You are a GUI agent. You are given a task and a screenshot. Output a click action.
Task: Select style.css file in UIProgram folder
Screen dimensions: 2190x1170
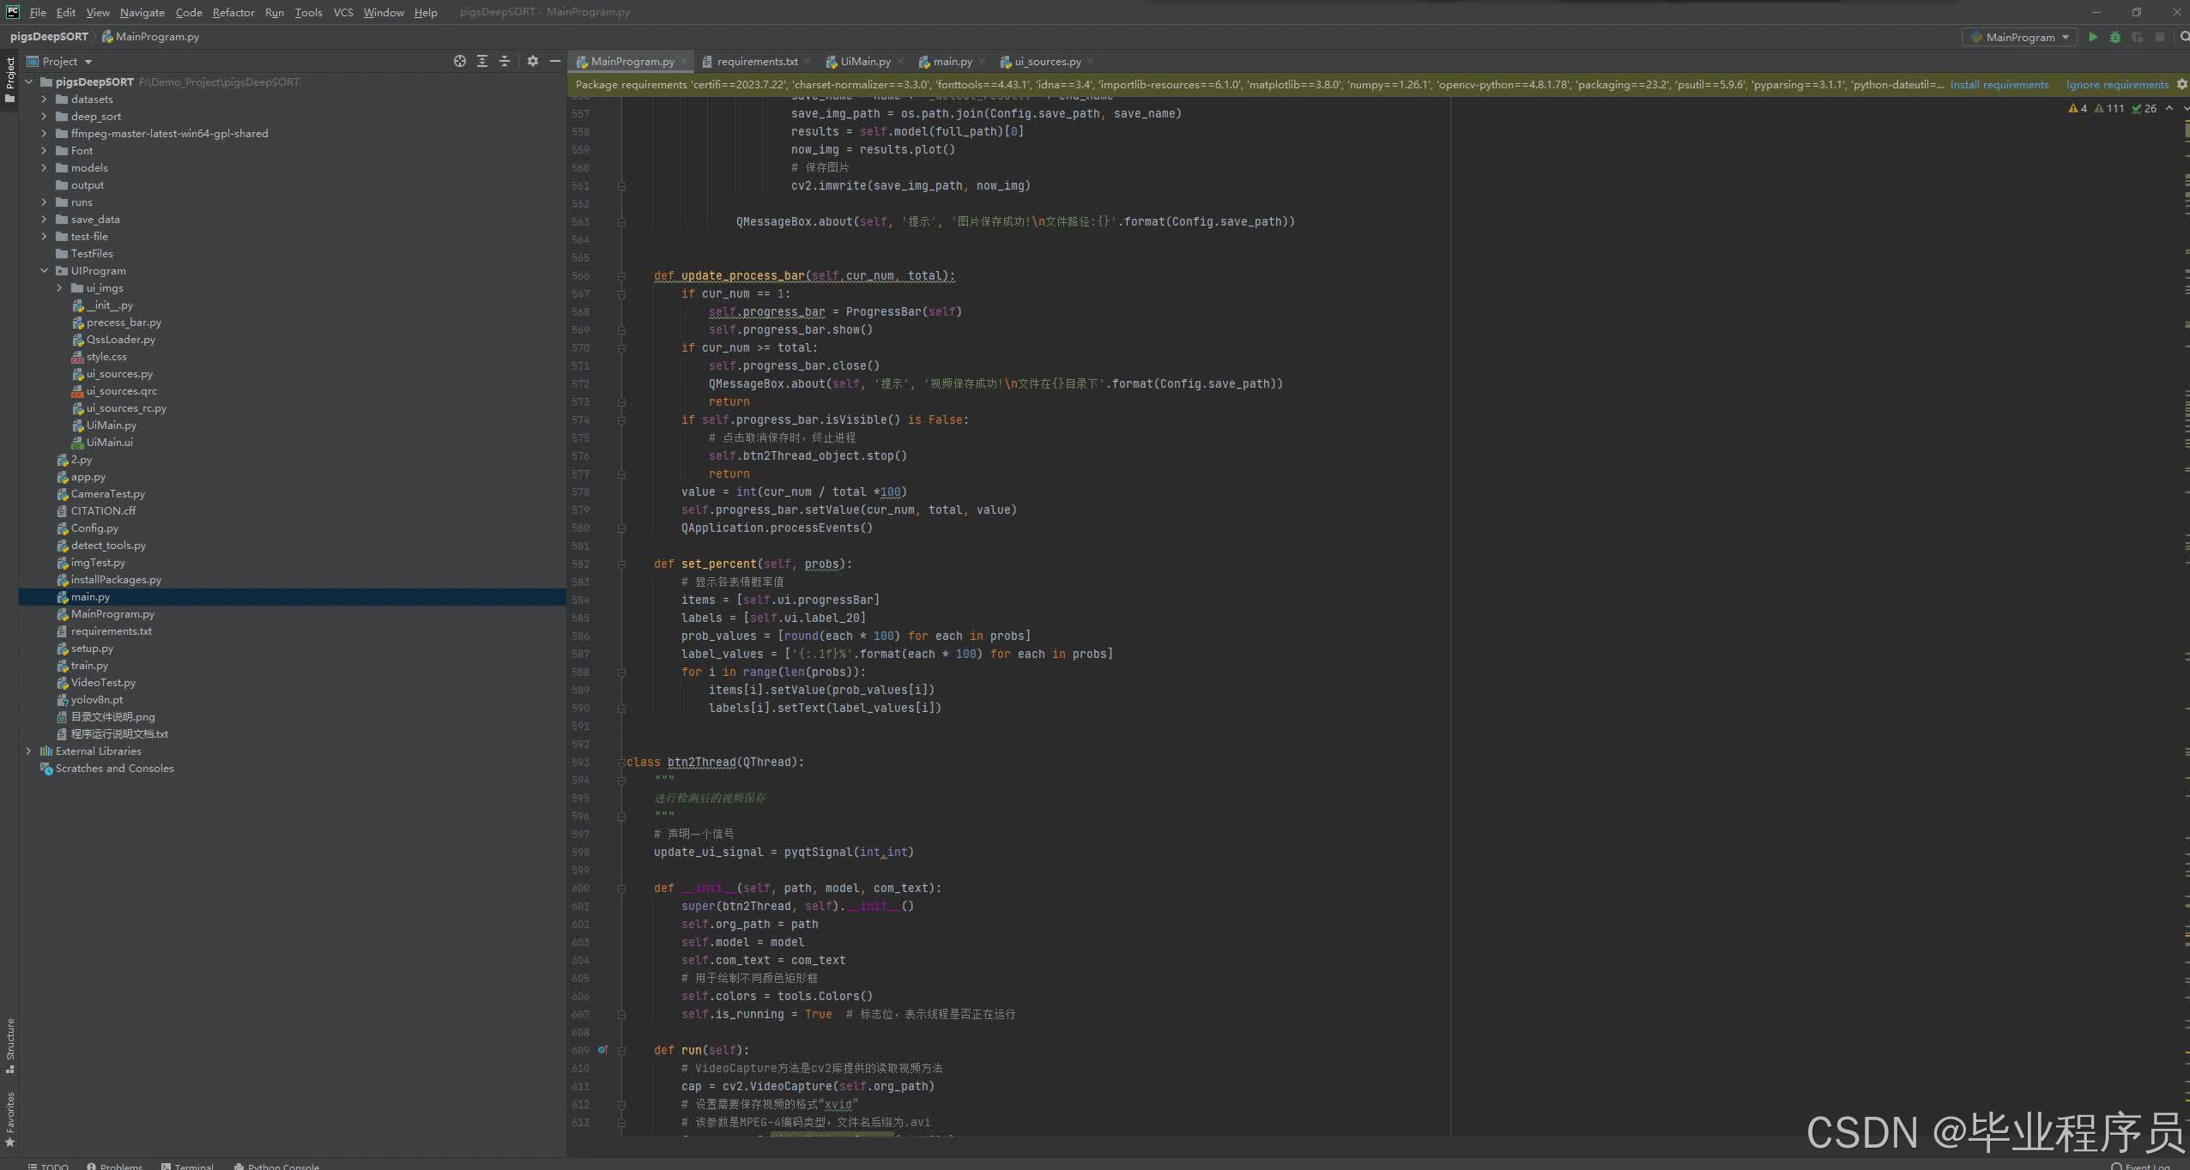tap(106, 357)
